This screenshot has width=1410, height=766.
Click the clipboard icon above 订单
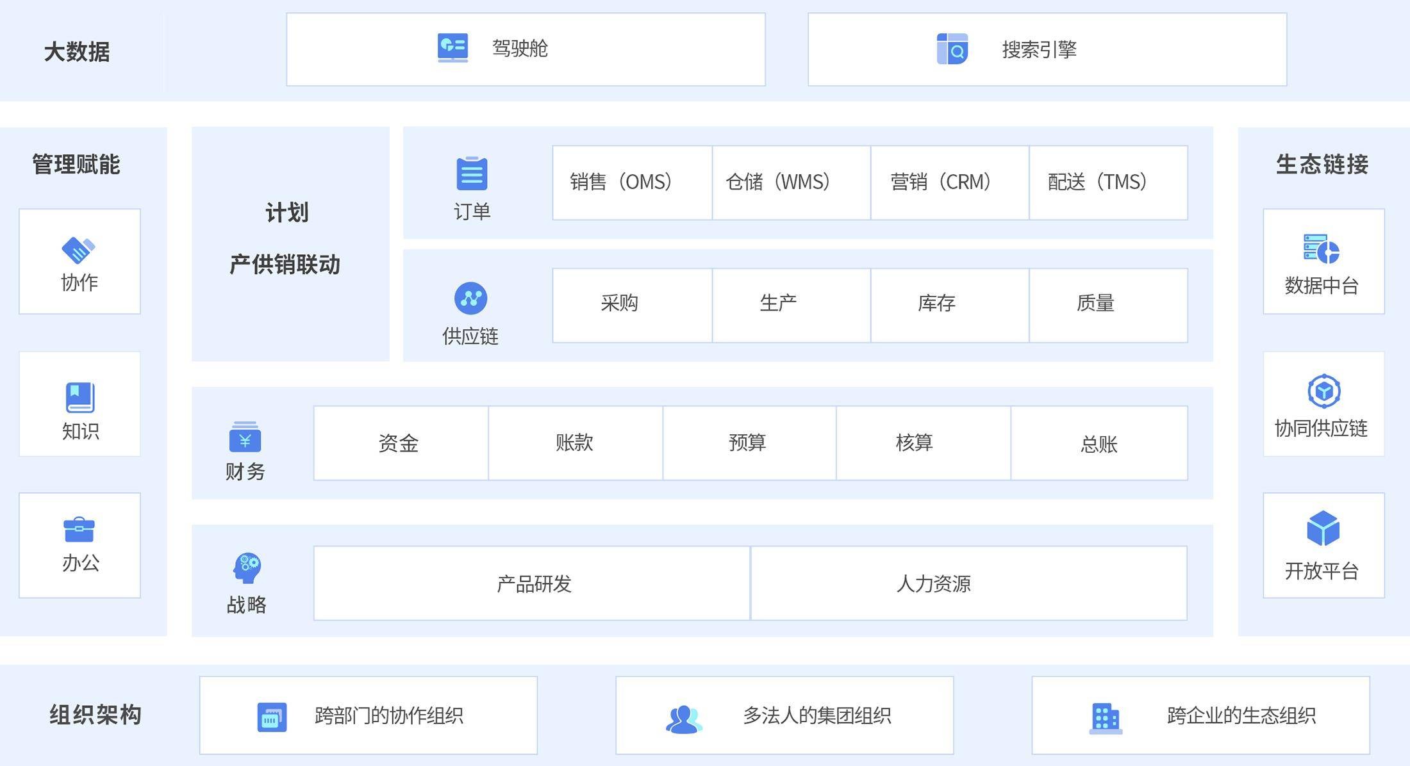click(x=472, y=173)
